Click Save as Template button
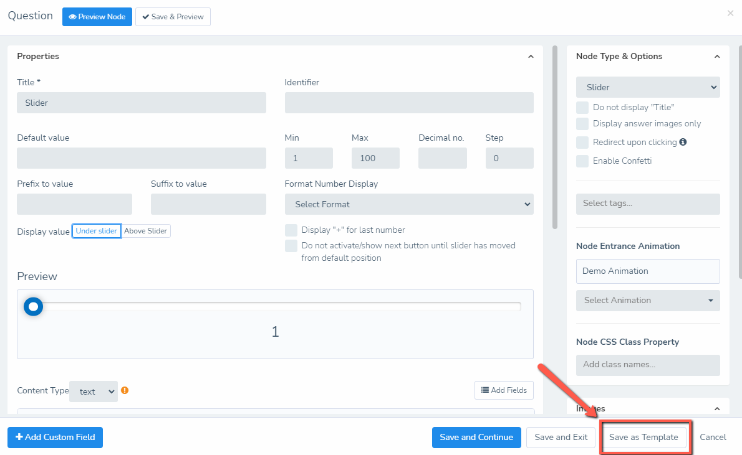 pos(643,437)
